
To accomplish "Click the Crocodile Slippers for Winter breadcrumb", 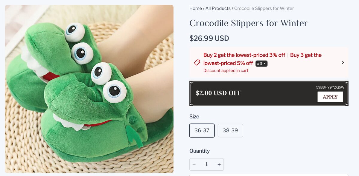I will pyautogui.click(x=264, y=8).
